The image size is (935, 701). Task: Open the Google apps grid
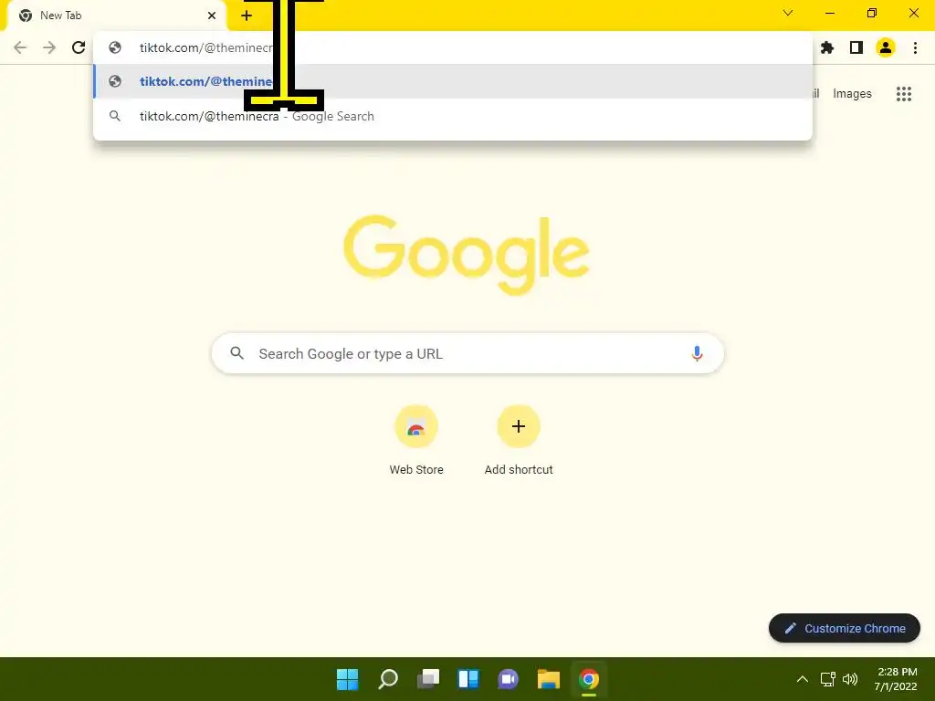pos(904,94)
